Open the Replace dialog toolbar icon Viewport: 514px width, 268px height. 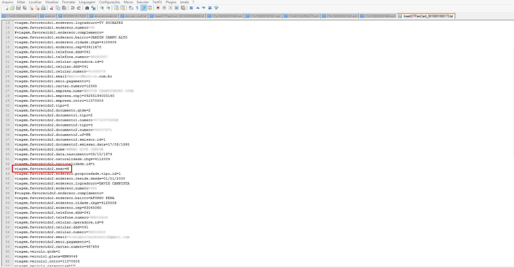tap(93, 8)
